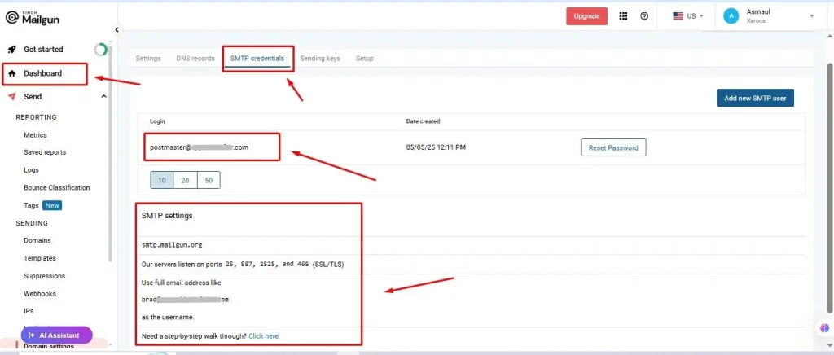
Task: Open Saved reports in sidebar
Action: [x=45, y=152]
